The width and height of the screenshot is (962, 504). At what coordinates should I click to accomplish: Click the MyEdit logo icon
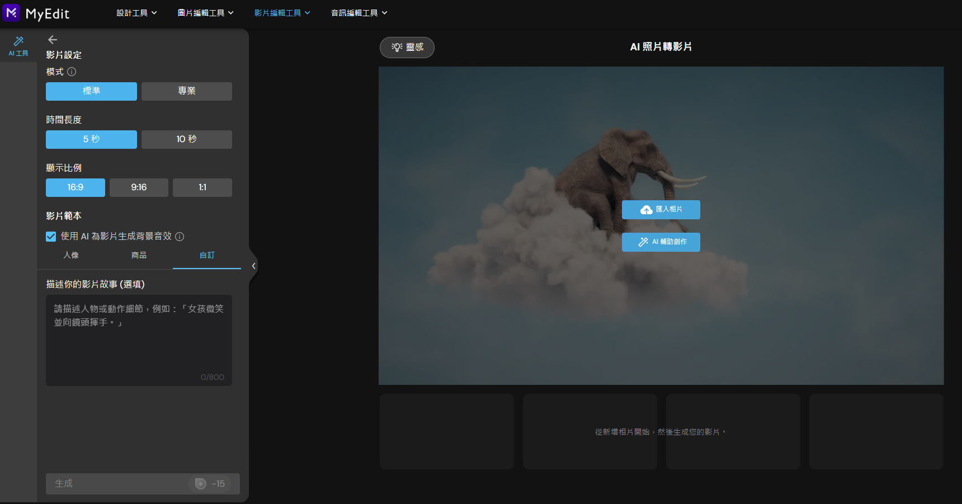11,13
